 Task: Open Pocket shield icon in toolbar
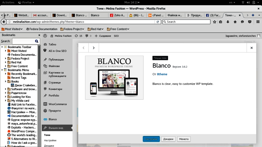(x=250, y=22)
